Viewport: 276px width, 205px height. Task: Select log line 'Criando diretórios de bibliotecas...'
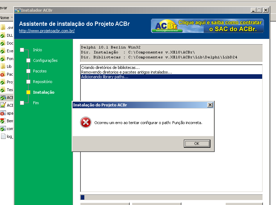pyautogui.click(x=111, y=68)
